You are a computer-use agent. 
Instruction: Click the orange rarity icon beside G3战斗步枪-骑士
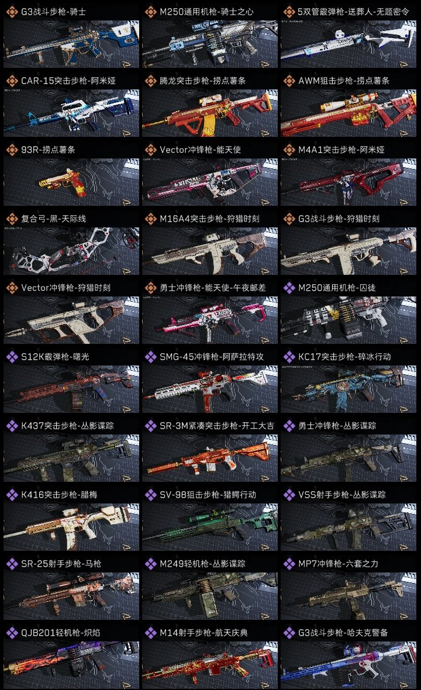pos(12,12)
